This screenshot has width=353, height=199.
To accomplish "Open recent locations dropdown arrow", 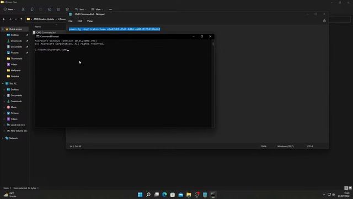I will coord(16,19).
